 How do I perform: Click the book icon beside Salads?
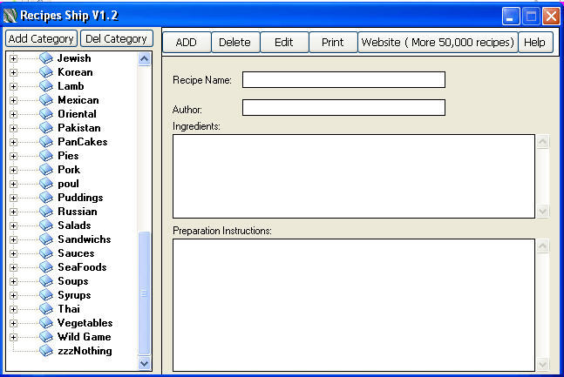pos(46,226)
